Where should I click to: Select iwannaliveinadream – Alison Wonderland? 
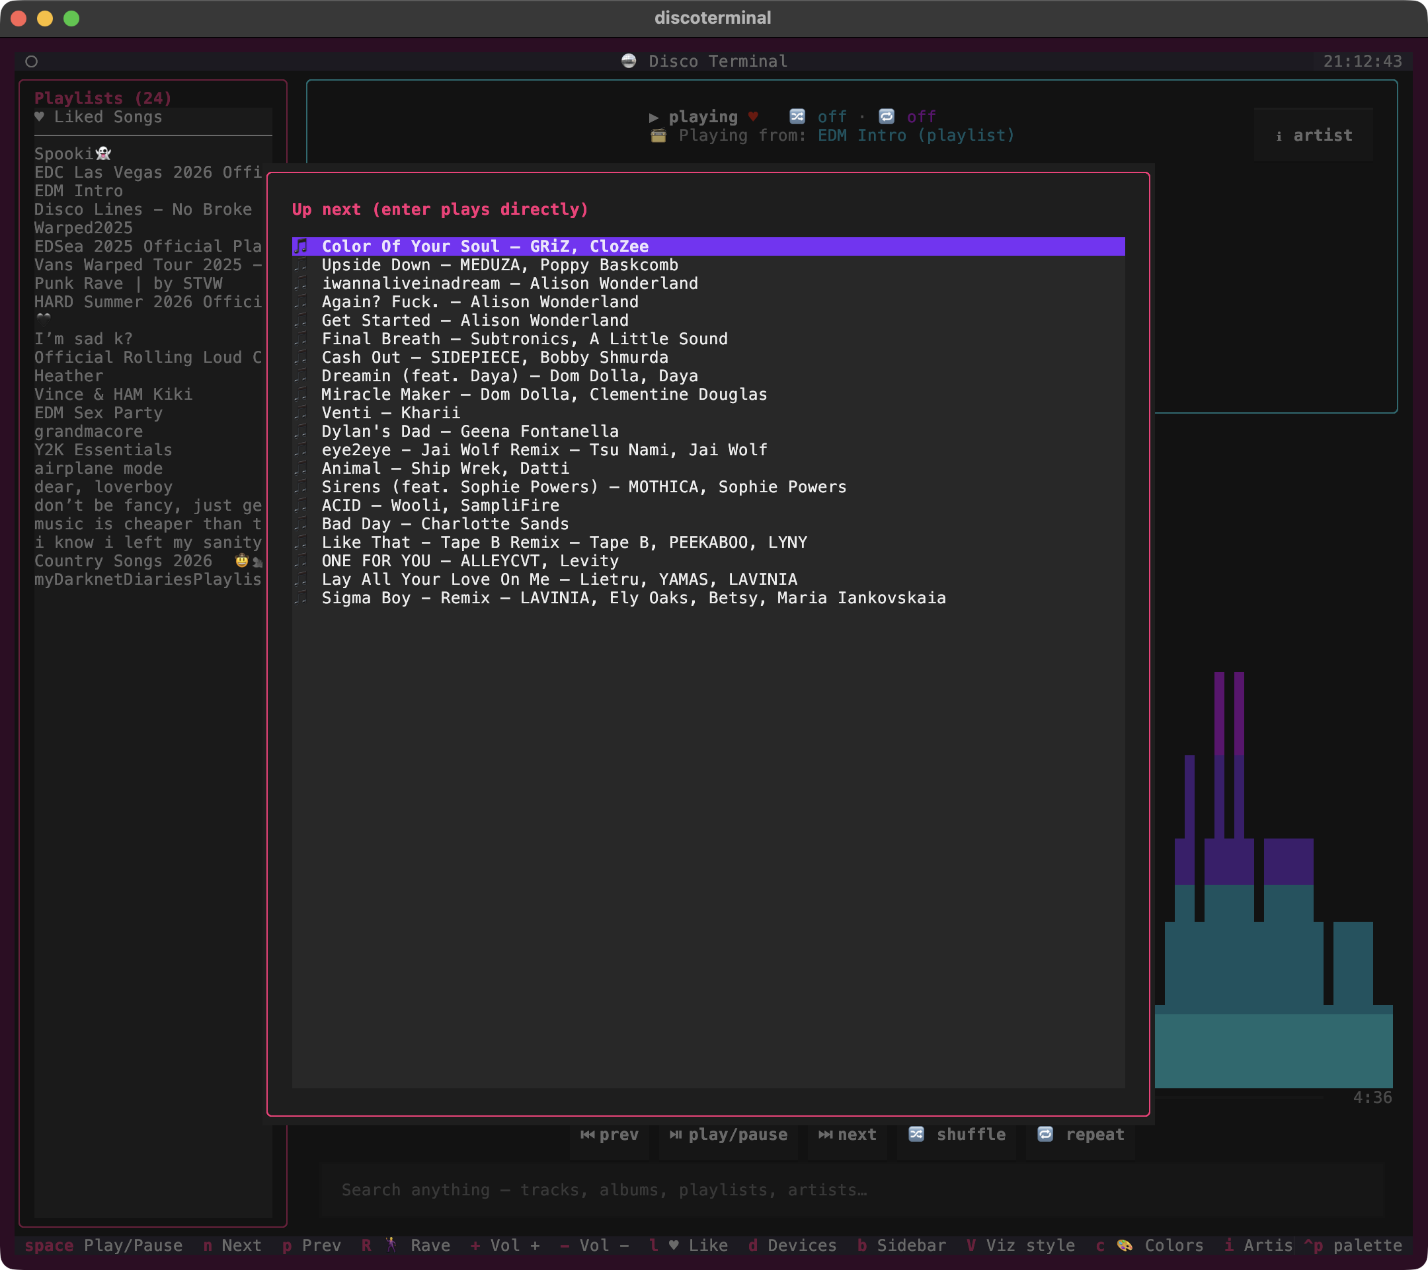click(709, 283)
